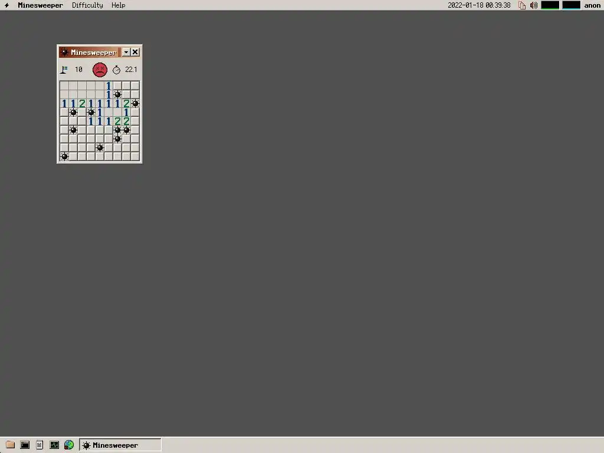
Task: Open the lightning-bolt system menu
Action: tap(6, 5)
